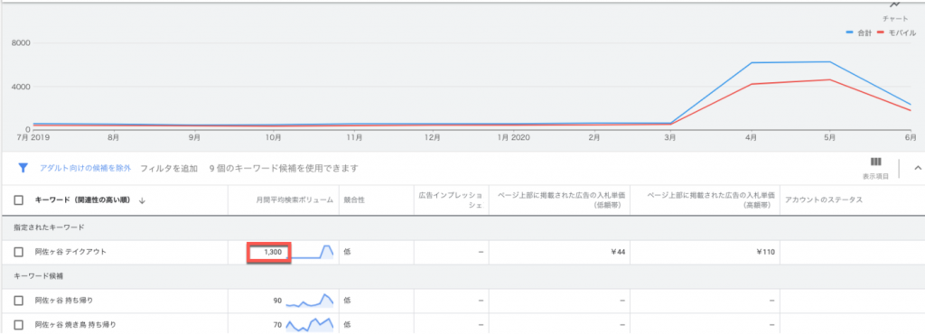Click フィルタを追加 to add filter
The image size is (925, 334).
point(169,168)
